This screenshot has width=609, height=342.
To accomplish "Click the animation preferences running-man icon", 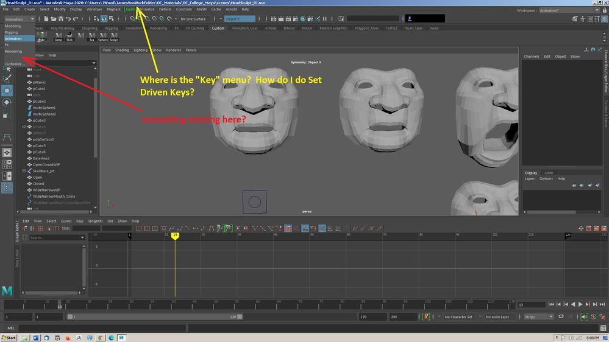I will pos(602,317).
